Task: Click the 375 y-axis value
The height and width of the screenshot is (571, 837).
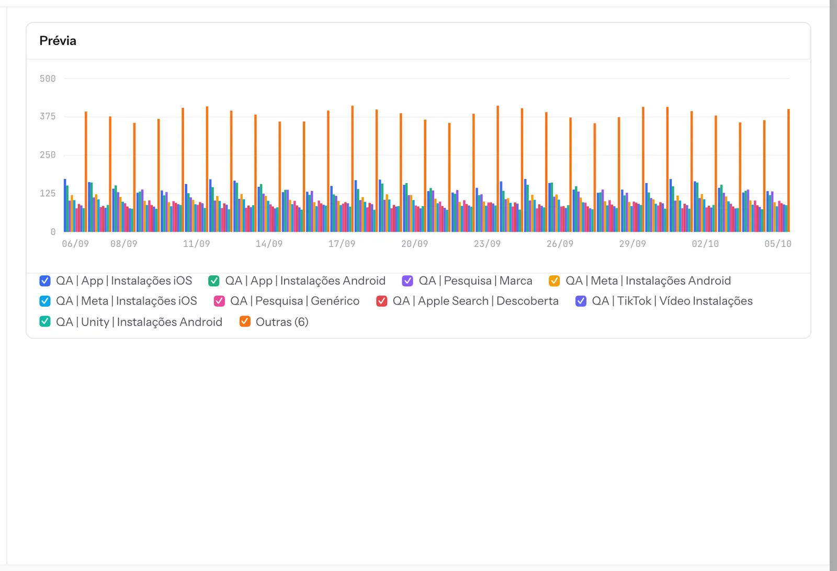Action: click(48, 116)
